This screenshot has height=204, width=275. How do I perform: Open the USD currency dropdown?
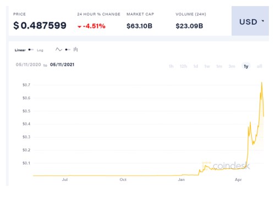click(x=250, y=21)
